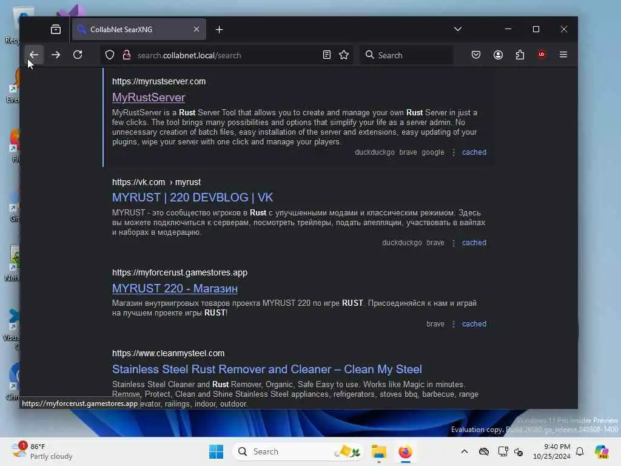
Task: Click google engine label on MyRustServer result
Action: tap(433, 152)
